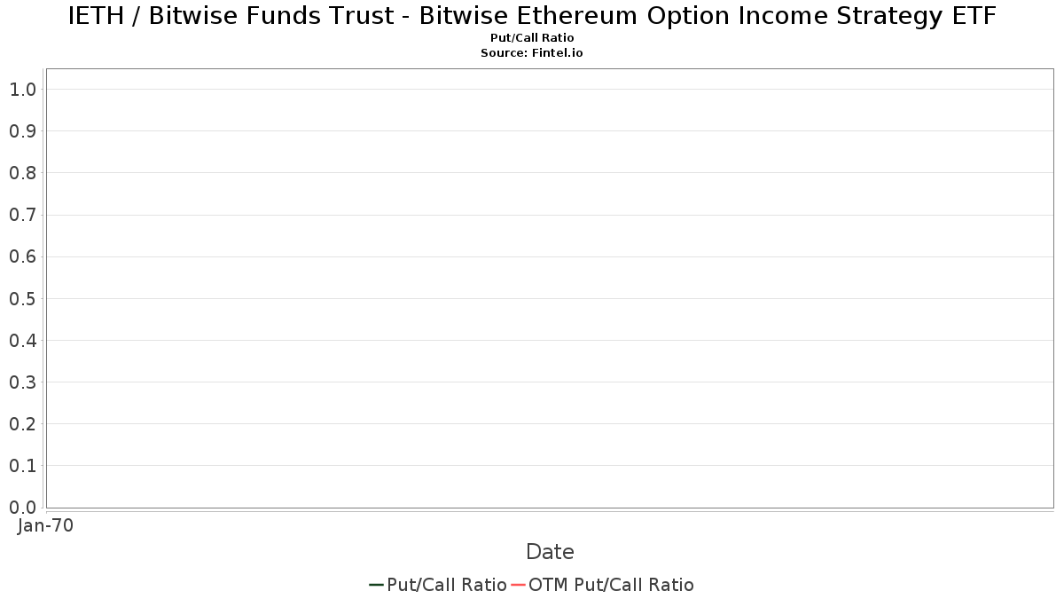Click the IETH Bitwise Ethereum chart title
Viewport: 1064px width, 599px height.
coord(532,17)
